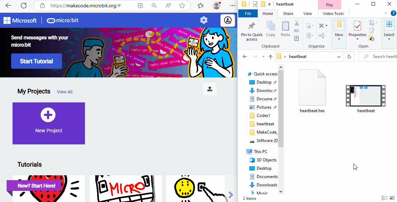Refresh the heartbeat folder view

point(349,57)
